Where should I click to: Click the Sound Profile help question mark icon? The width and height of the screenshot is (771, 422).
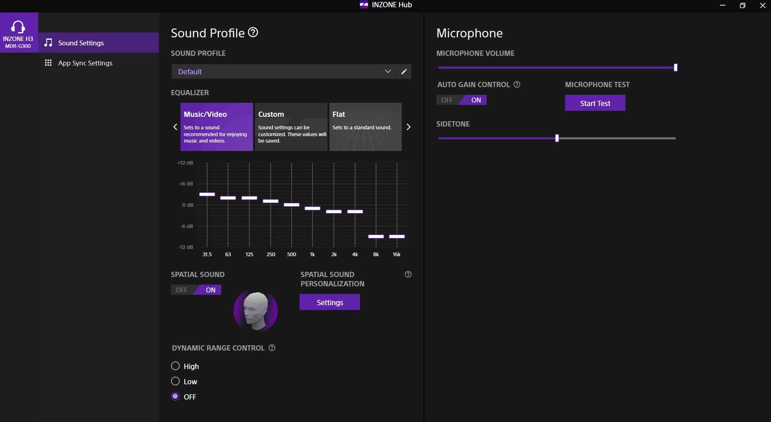(253, 33)
